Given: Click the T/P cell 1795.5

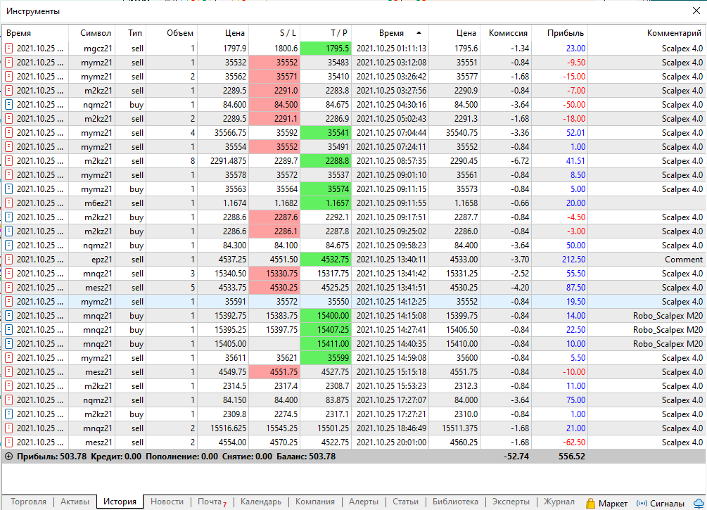Looking at the screenshot, I should pos(326,49).
